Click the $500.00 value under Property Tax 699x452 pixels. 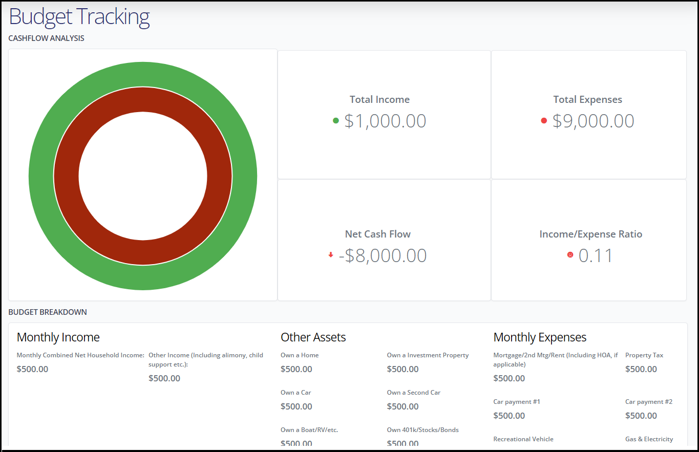(x=641, y=369)
